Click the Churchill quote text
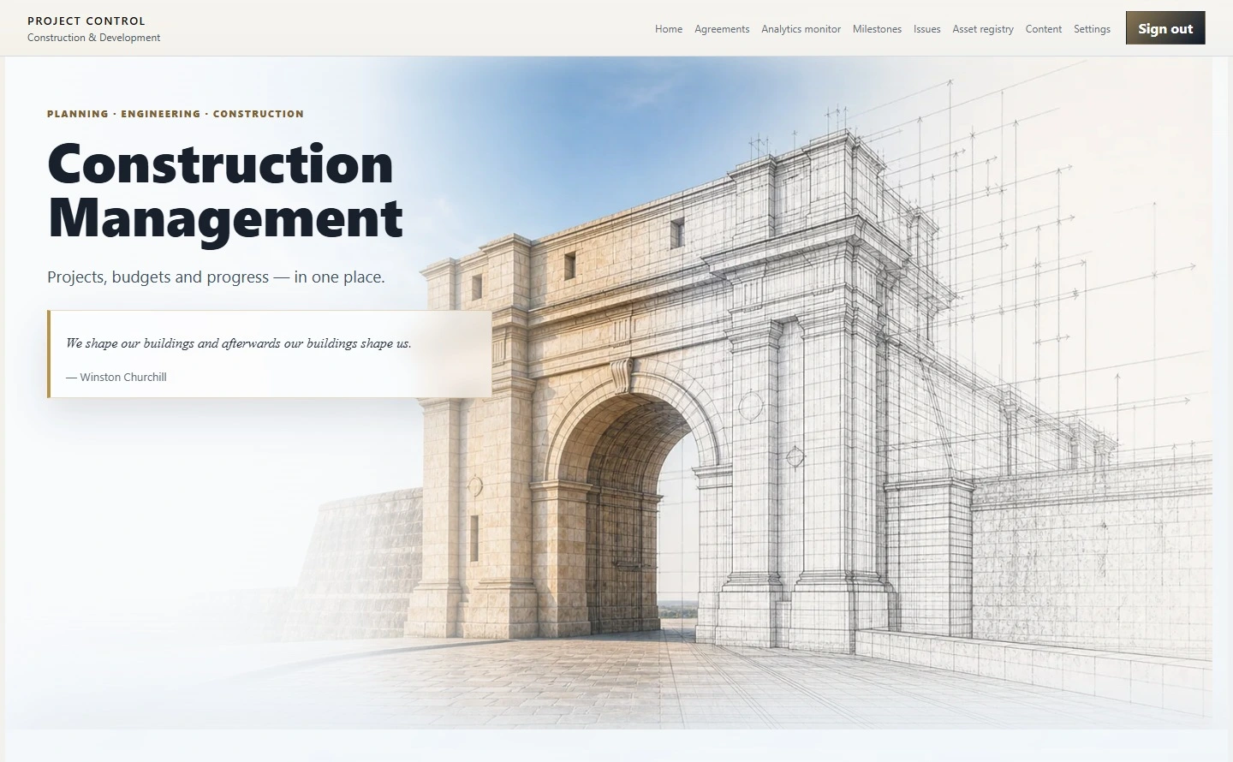Screen dimensions: 1233x762 239,343
